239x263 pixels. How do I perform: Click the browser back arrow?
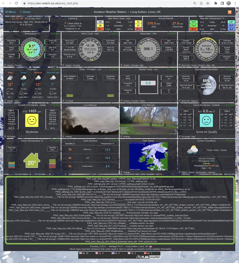pos(3,3)
